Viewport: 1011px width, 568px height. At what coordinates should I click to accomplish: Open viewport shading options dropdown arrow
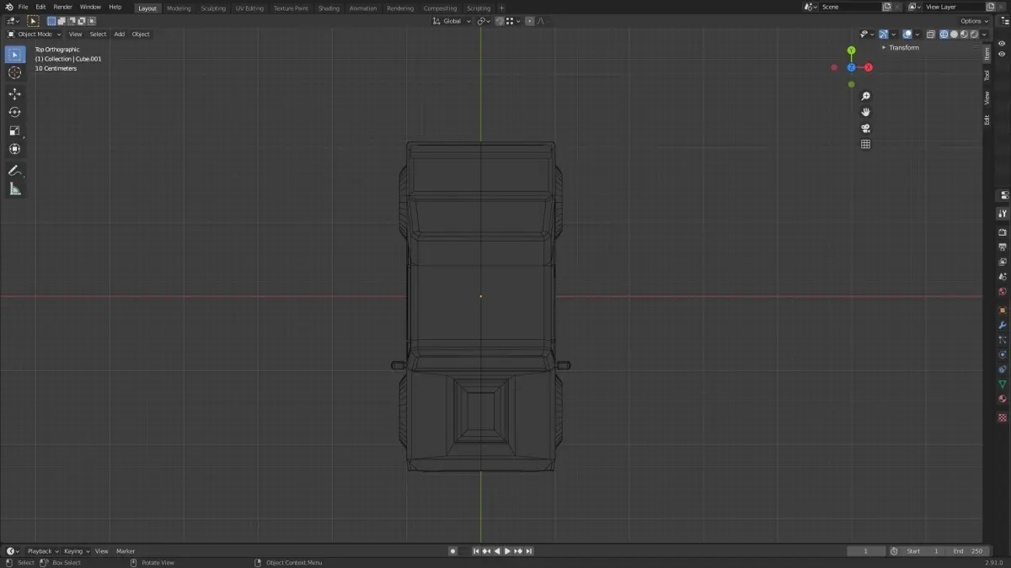984,35
